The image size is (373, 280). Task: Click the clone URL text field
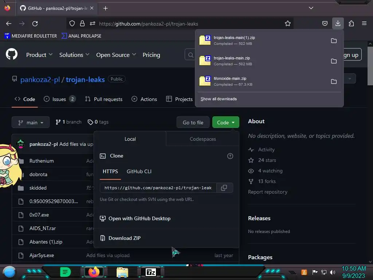pos(158,188)
